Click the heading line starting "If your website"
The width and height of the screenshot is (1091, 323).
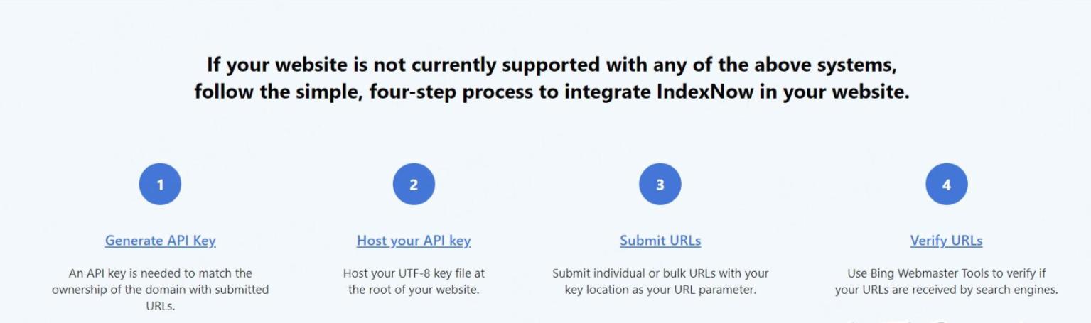pyautogui.click(x=552, y=65)
